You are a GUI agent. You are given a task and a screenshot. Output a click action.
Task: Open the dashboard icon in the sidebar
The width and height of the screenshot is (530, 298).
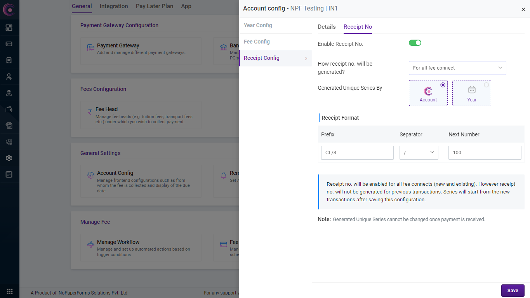(x=9, y=28)
